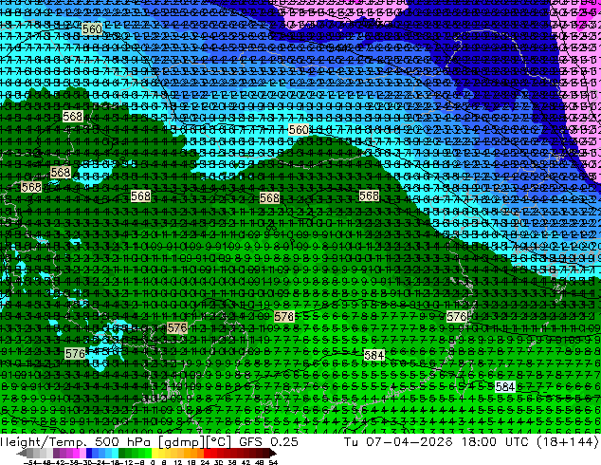Screen dimensions: 601x465
Task: Click the 584 label directly below the central 576
Action: tap(373, 355)
